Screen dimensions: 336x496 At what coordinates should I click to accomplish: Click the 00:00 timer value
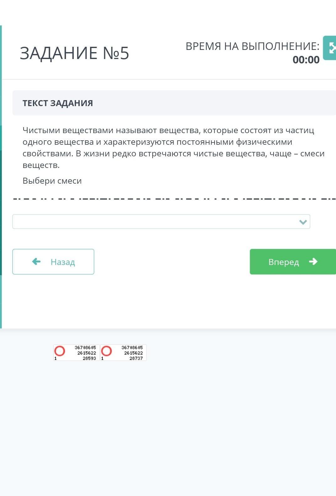306,60
